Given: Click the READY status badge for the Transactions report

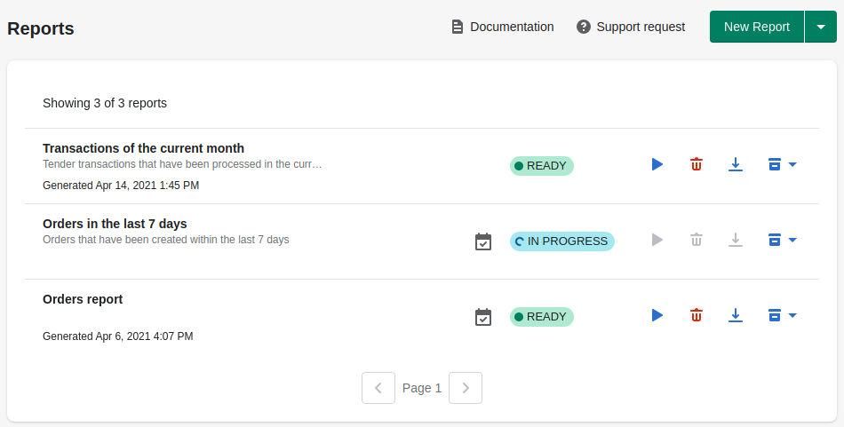Looking at the screenshot, I should [x=542, y=166].
